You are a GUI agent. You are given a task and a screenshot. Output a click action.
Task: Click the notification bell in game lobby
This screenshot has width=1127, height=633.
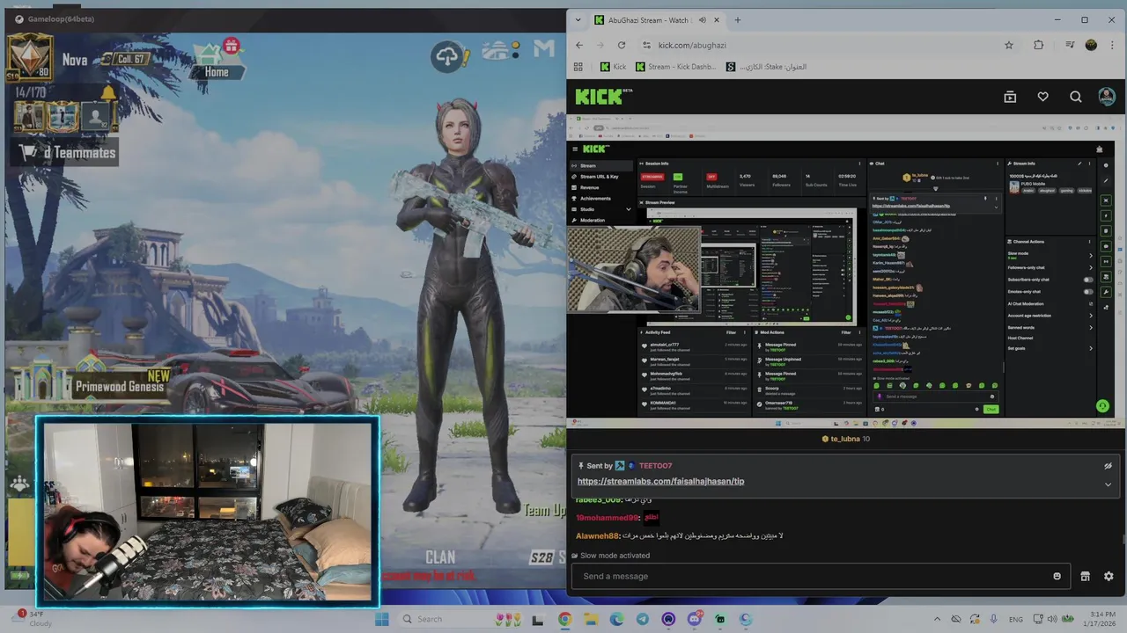click(107, 92)
